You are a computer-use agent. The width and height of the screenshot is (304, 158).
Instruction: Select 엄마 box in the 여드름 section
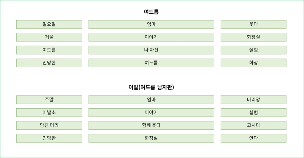pos(151,24)
